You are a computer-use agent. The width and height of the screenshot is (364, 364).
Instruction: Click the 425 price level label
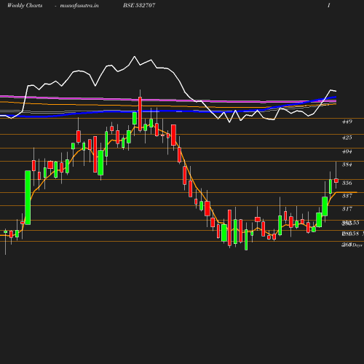tap(347, 138)
